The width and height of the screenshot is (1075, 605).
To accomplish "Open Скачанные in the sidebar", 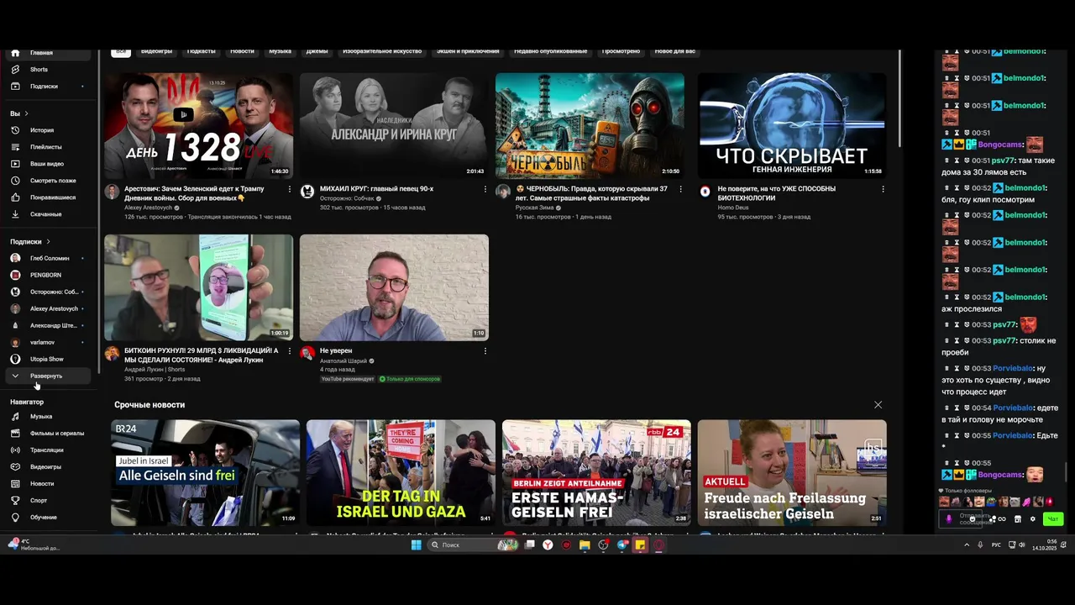I will coord(48,214).
